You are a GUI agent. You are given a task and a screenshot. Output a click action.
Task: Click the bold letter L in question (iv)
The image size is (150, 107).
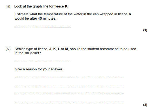pos(59,49)
